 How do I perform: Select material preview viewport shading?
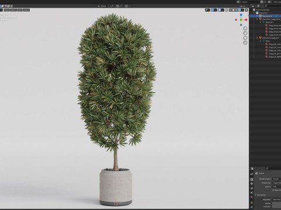pos(237,10)
